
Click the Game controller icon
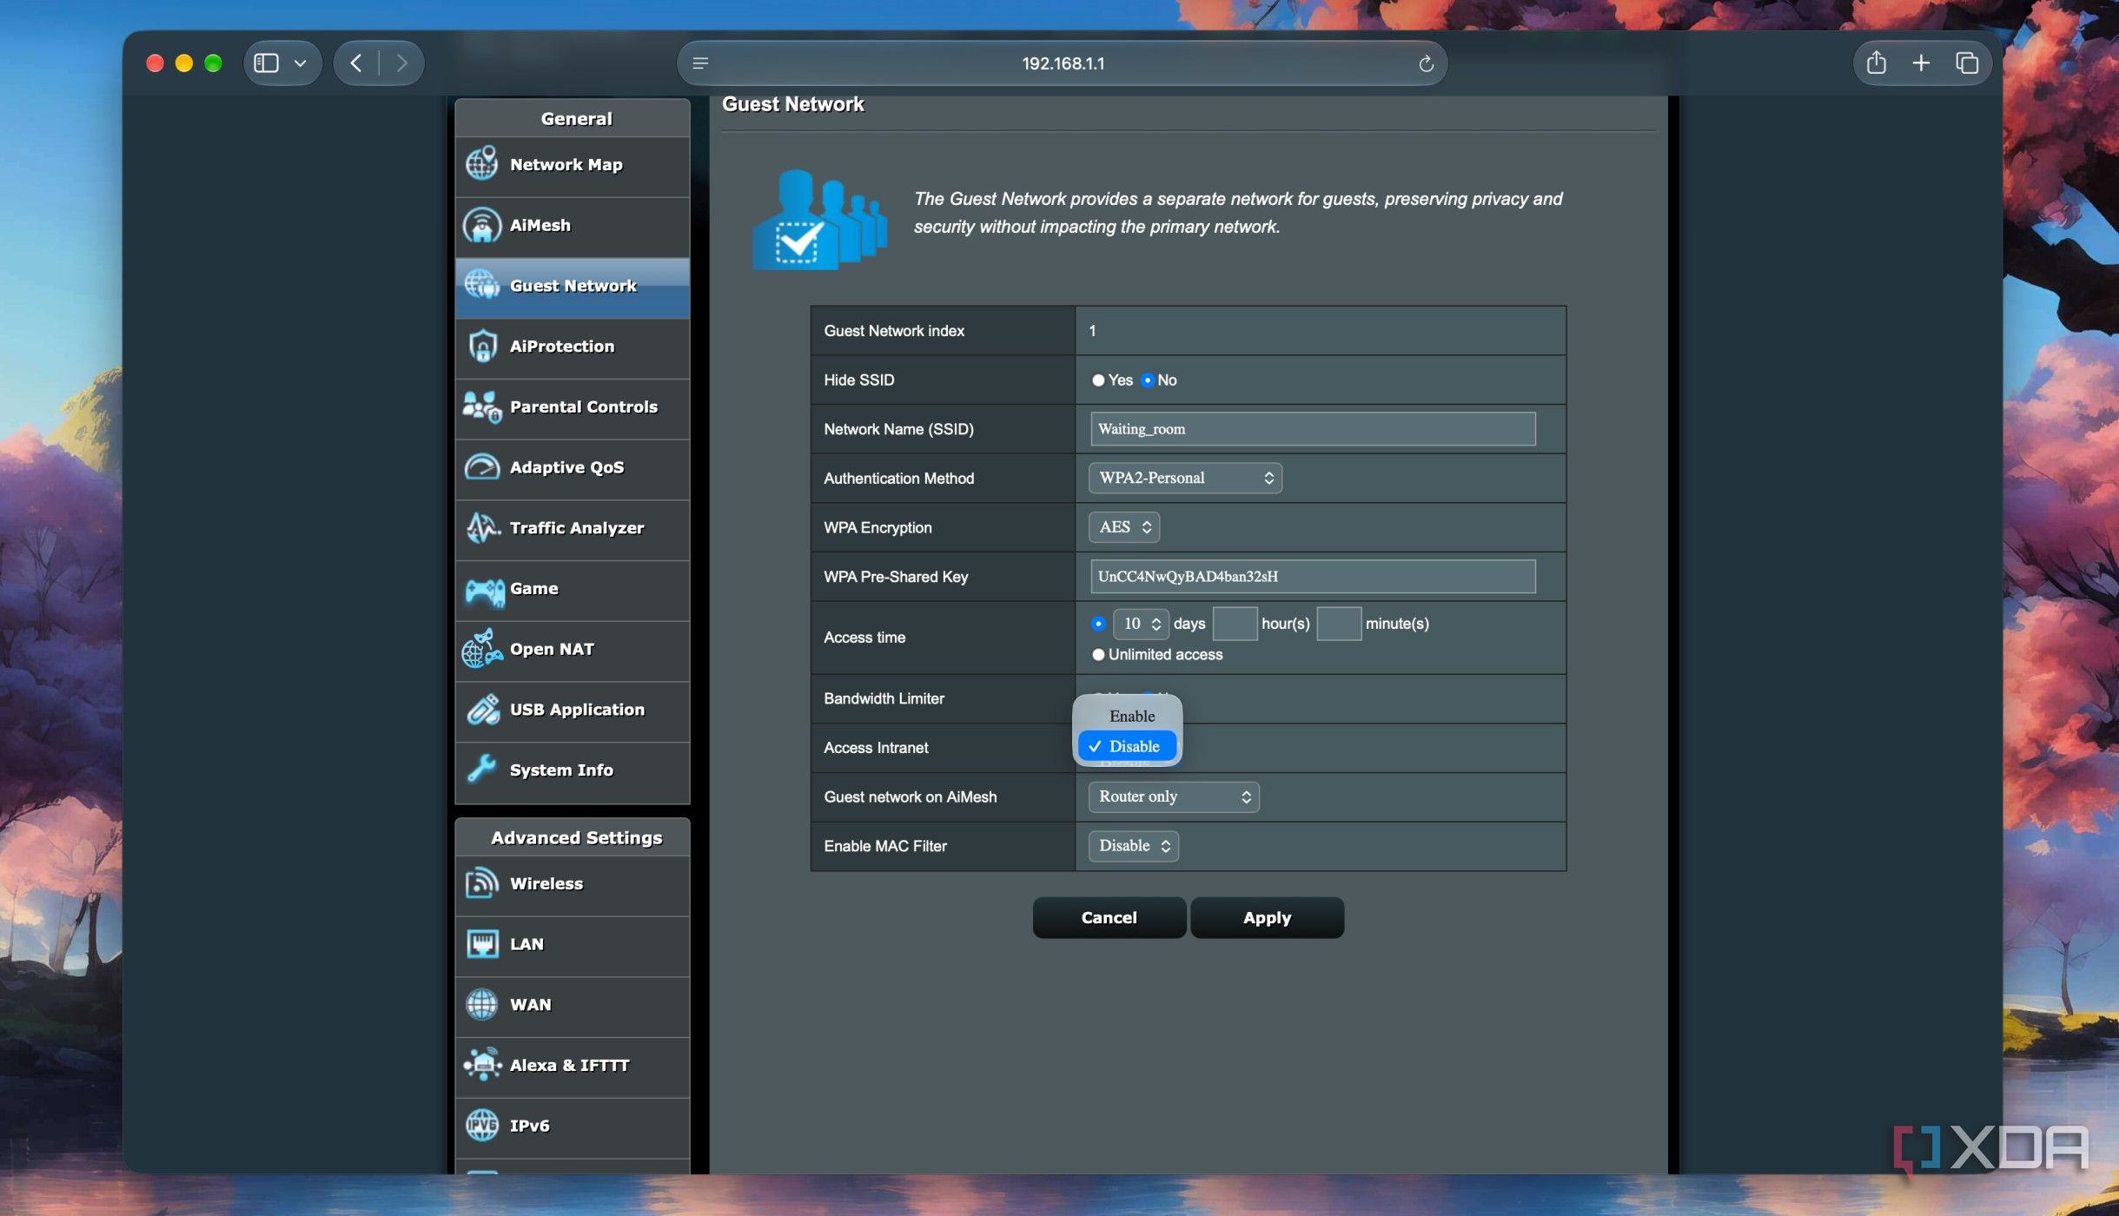[484, 591]
